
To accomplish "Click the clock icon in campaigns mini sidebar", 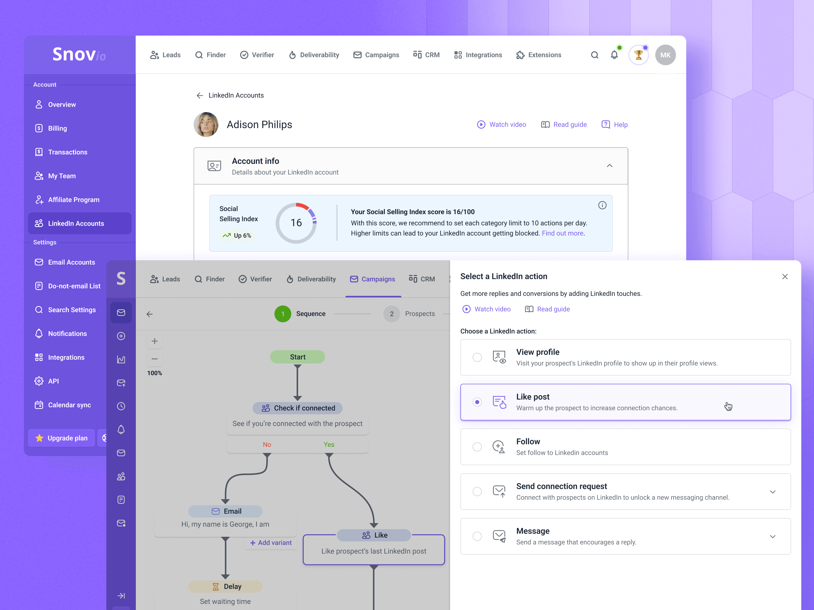I will pyautogui.click(x=121, y=406).
